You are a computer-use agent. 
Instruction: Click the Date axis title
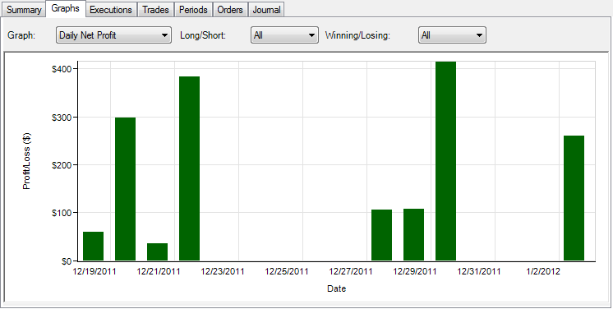[x=336, y=289]
